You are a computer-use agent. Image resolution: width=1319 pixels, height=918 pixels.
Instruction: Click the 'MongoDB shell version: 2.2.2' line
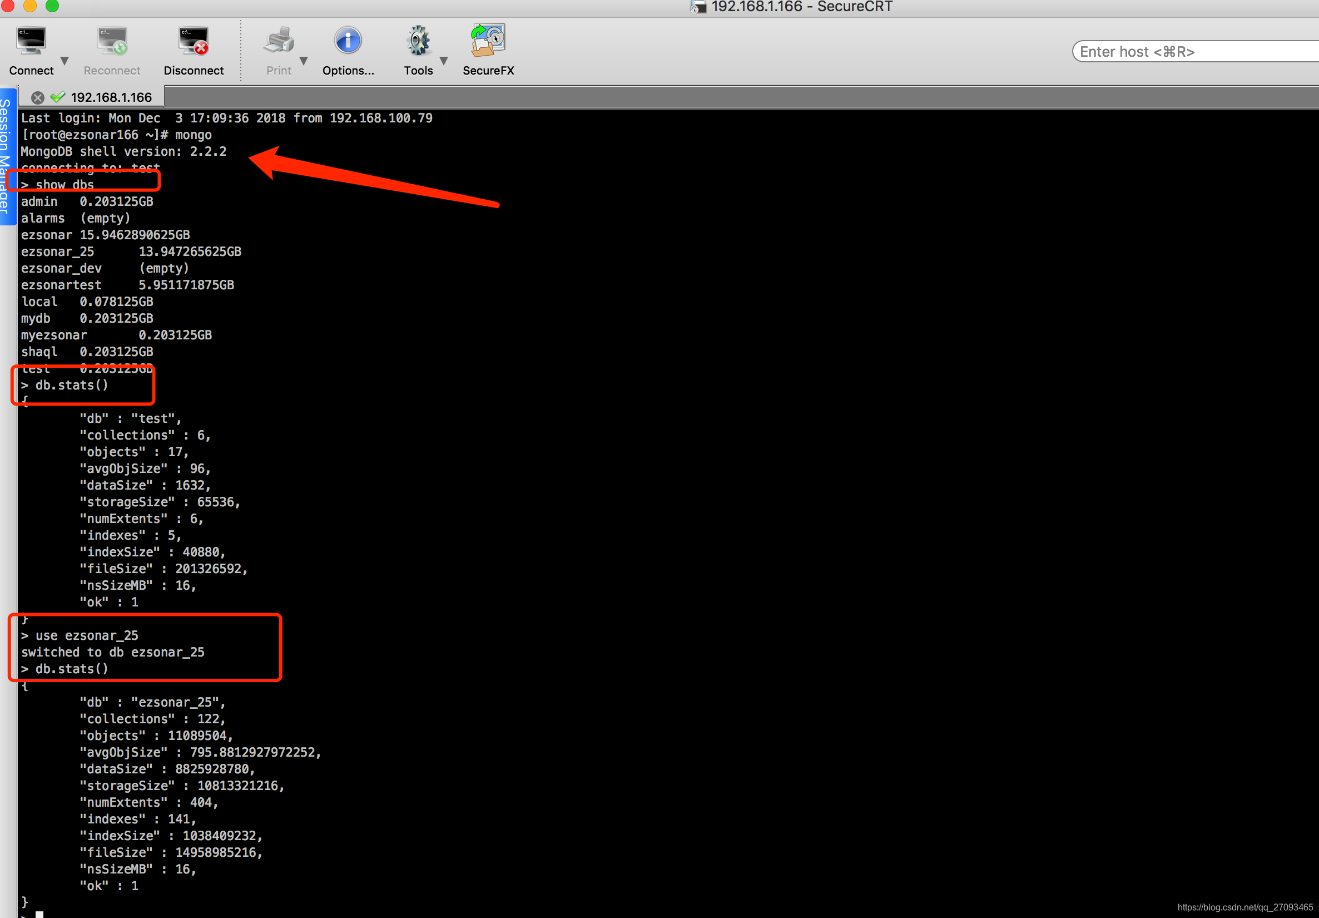tap(123, 152)
